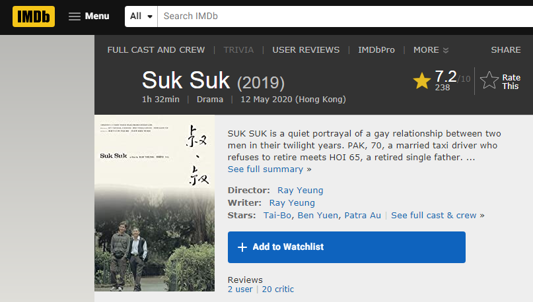Viewport: 533px width, 302px height.
Task: Click the IMDb logo
Action: 33,16
